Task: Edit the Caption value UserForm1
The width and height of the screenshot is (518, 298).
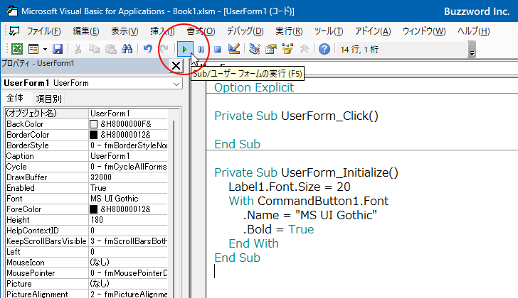Action: tap(128, 156)
